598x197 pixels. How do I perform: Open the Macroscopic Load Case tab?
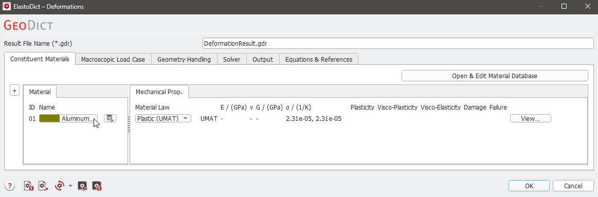pyautogui.click(x=113, y=60)
